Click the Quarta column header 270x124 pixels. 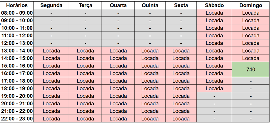click(118, 5)
